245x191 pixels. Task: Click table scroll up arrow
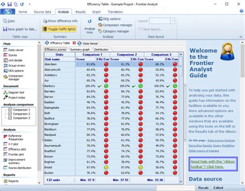[x=181, y=55]
